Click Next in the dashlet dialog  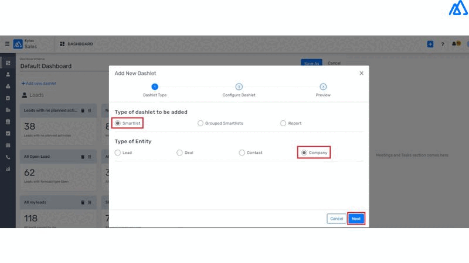pyautogui.click(x=356, y=219)
